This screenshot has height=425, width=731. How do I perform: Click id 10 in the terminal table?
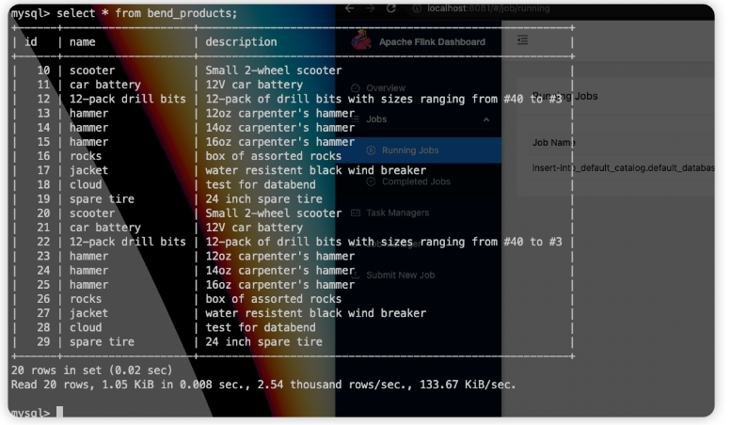pos(43,71)
